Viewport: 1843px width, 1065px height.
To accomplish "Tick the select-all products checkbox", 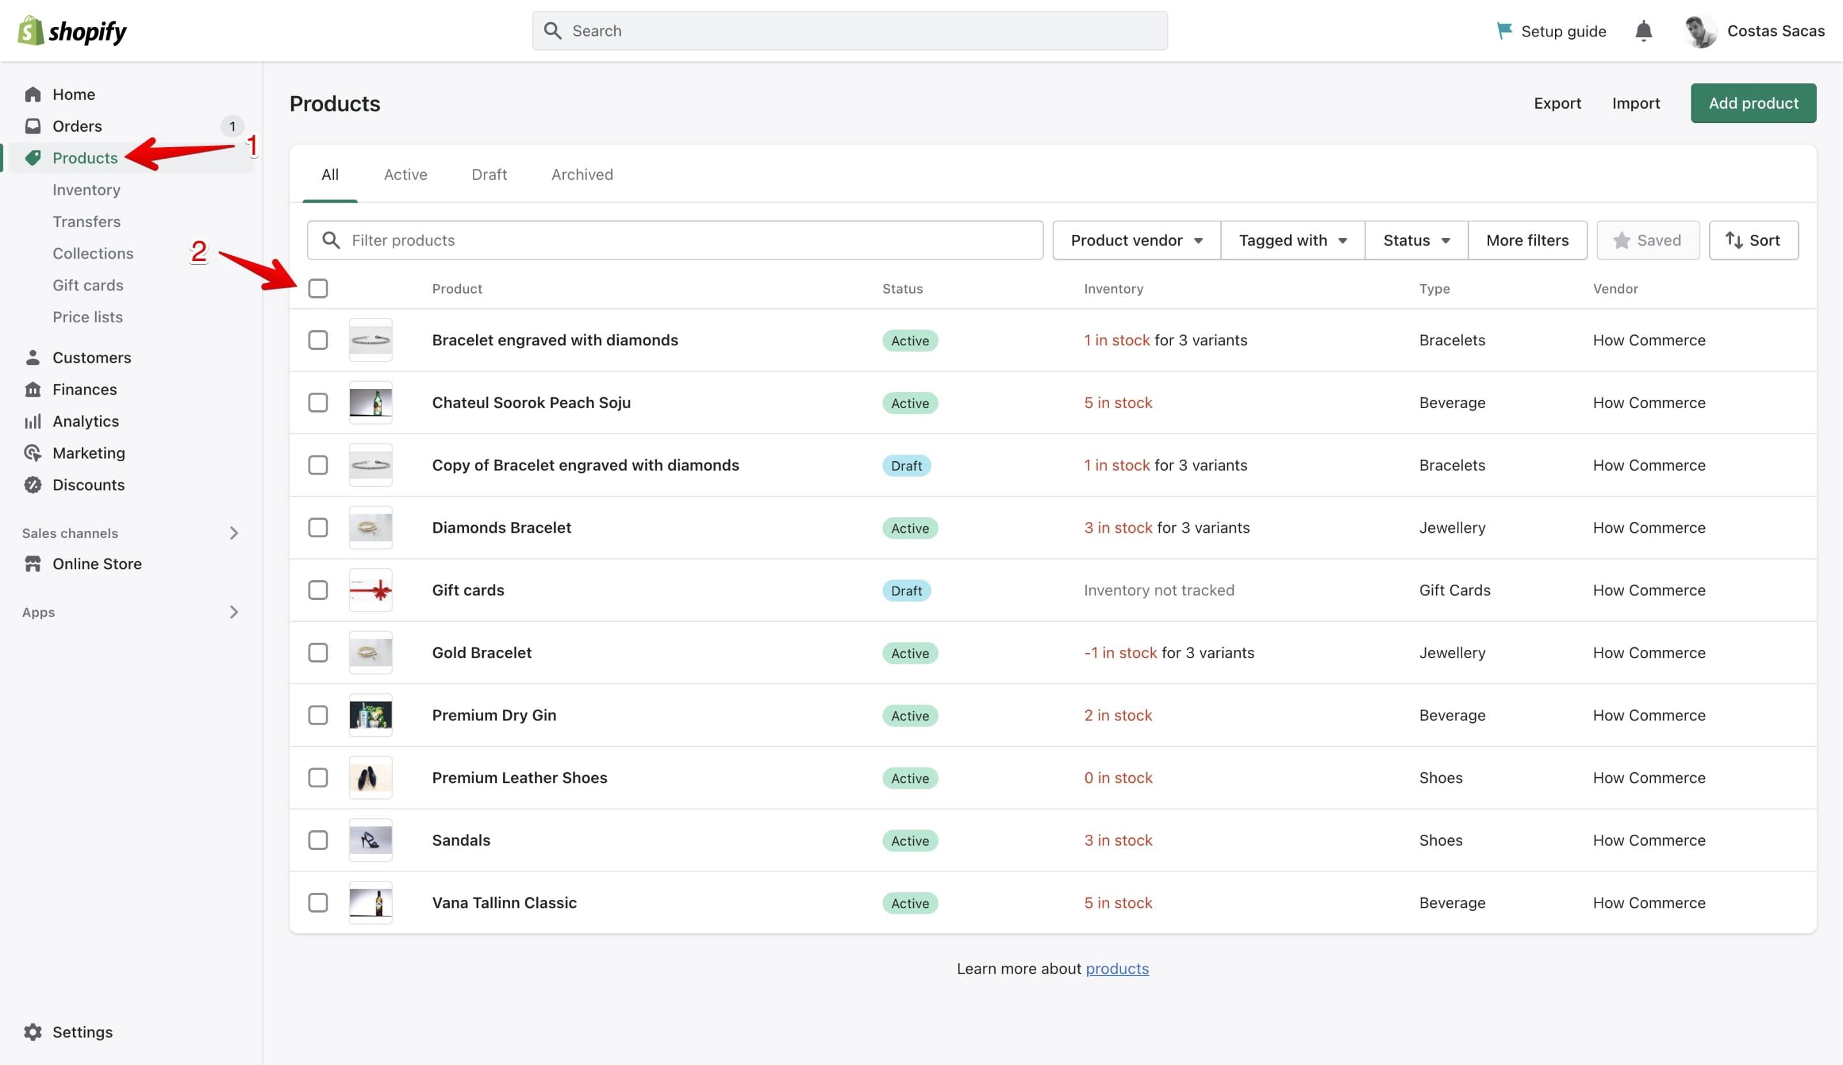I will point(318,288).
